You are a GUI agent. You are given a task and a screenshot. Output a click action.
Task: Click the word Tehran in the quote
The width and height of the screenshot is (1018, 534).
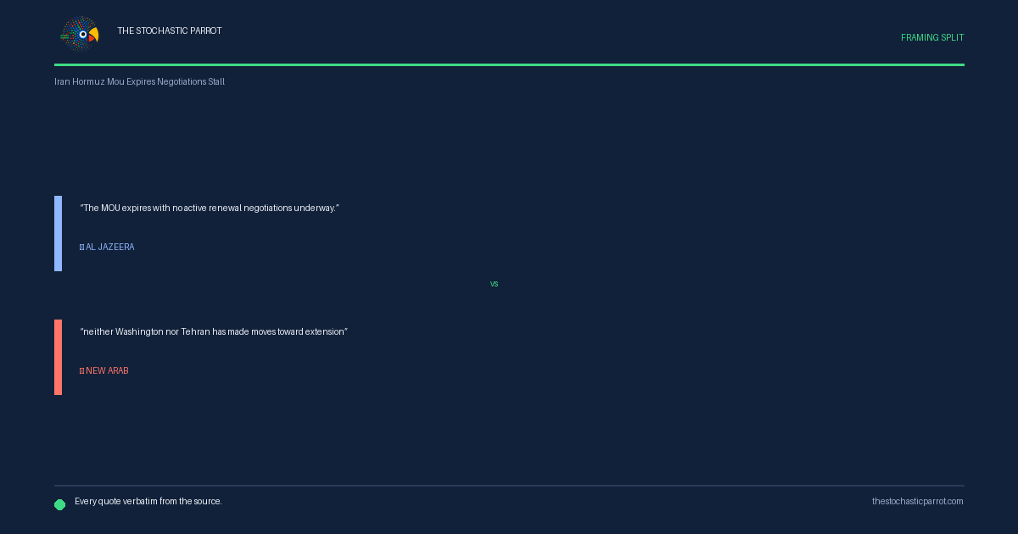[196, 332]
